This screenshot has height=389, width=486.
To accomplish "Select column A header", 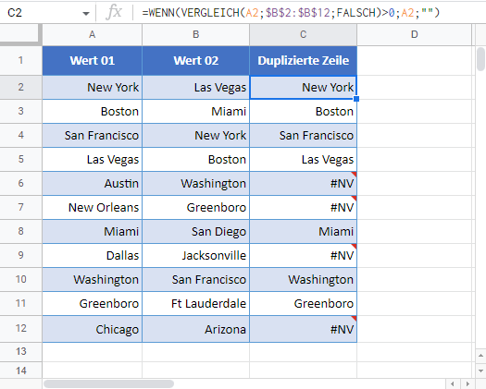I will (92, 35).
